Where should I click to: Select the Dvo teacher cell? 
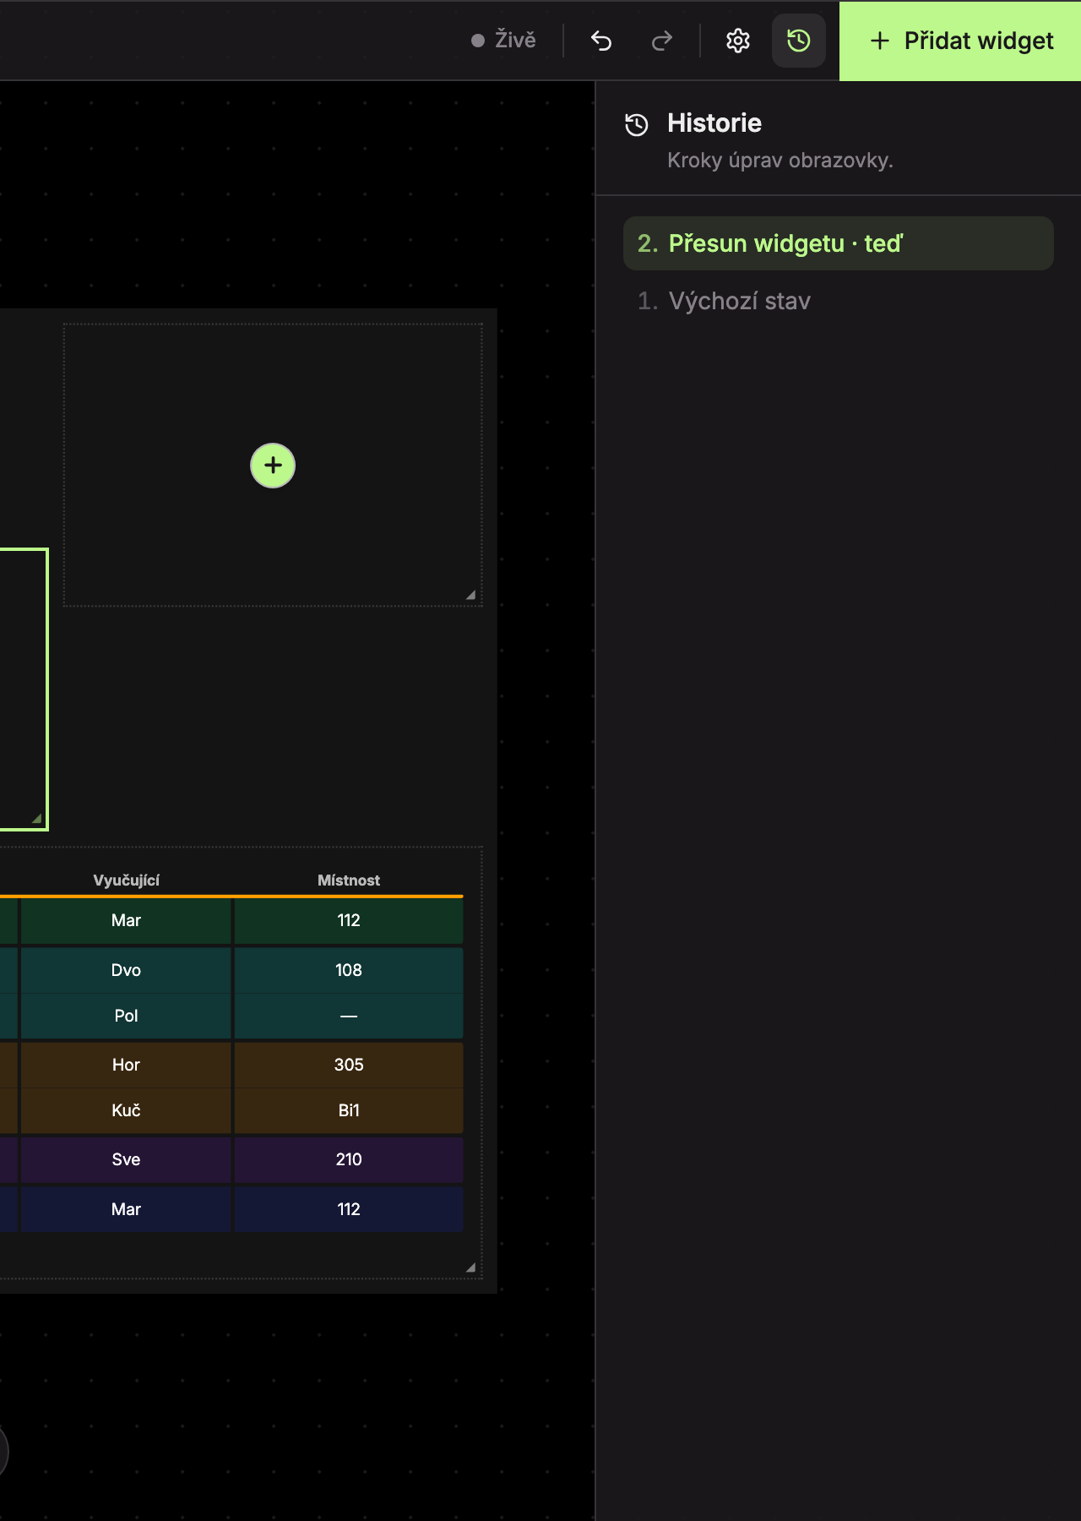(x=126, y=970)
